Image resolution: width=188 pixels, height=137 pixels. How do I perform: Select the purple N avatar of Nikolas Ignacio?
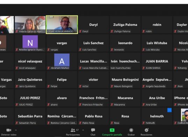30,42
